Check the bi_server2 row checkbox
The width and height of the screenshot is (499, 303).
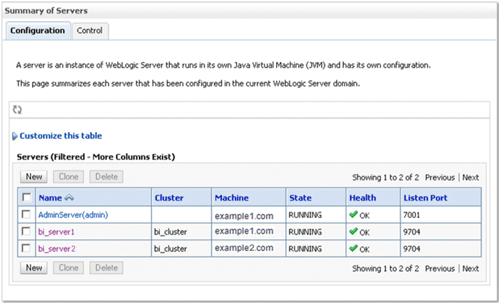click(26, 248)
